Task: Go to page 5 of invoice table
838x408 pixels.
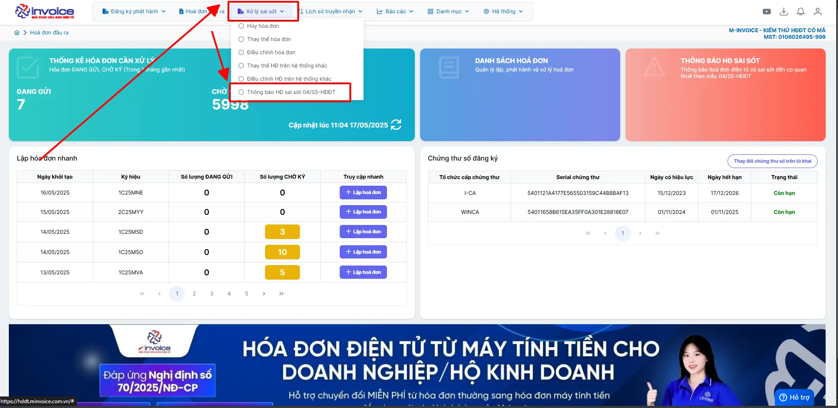Action: pyautogui.click(x=246, y=294)
